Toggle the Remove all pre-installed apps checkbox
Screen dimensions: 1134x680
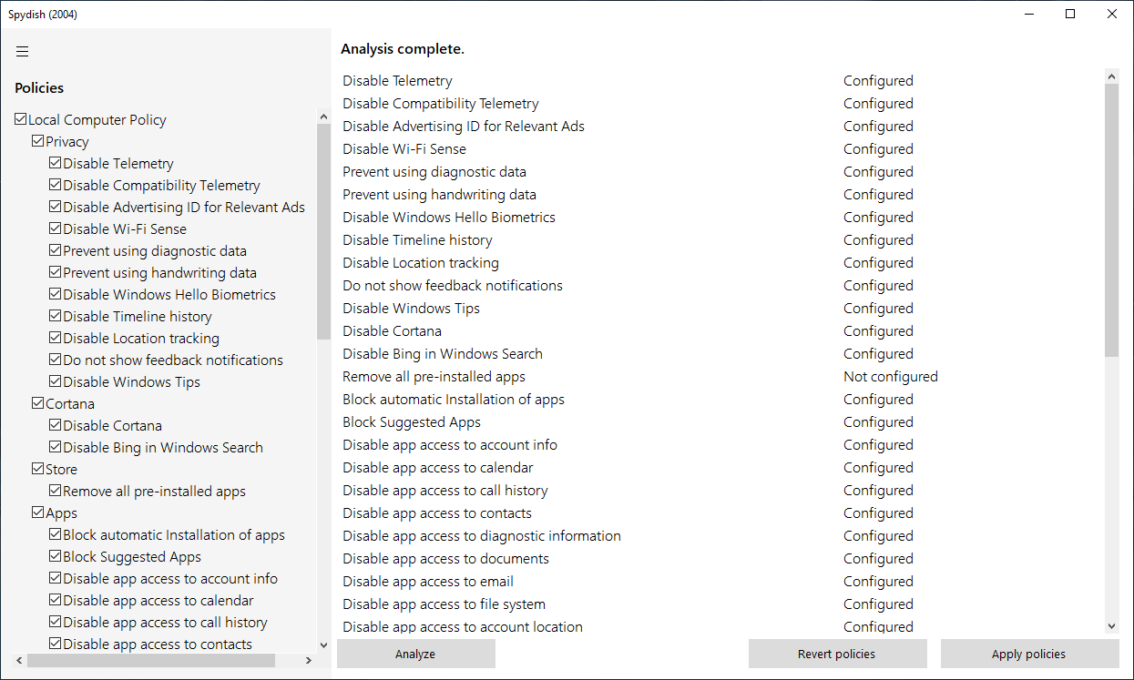(56, 491)
